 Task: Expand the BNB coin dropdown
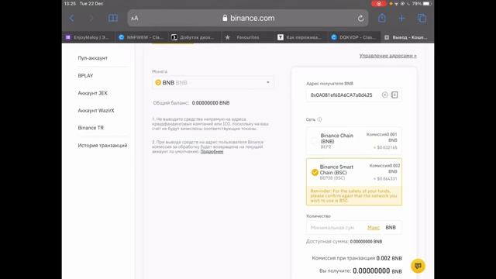(x=212, y=83)
